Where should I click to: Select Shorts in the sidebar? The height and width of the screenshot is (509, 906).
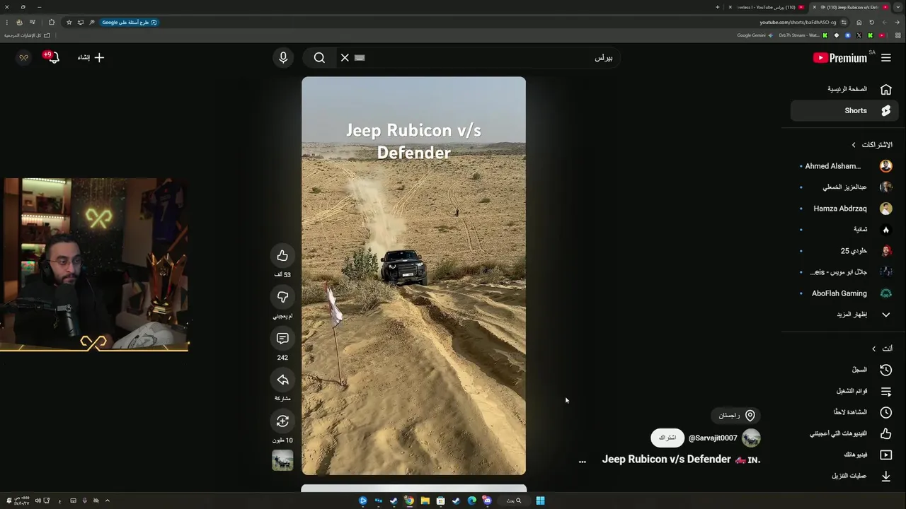coord(844,110)
